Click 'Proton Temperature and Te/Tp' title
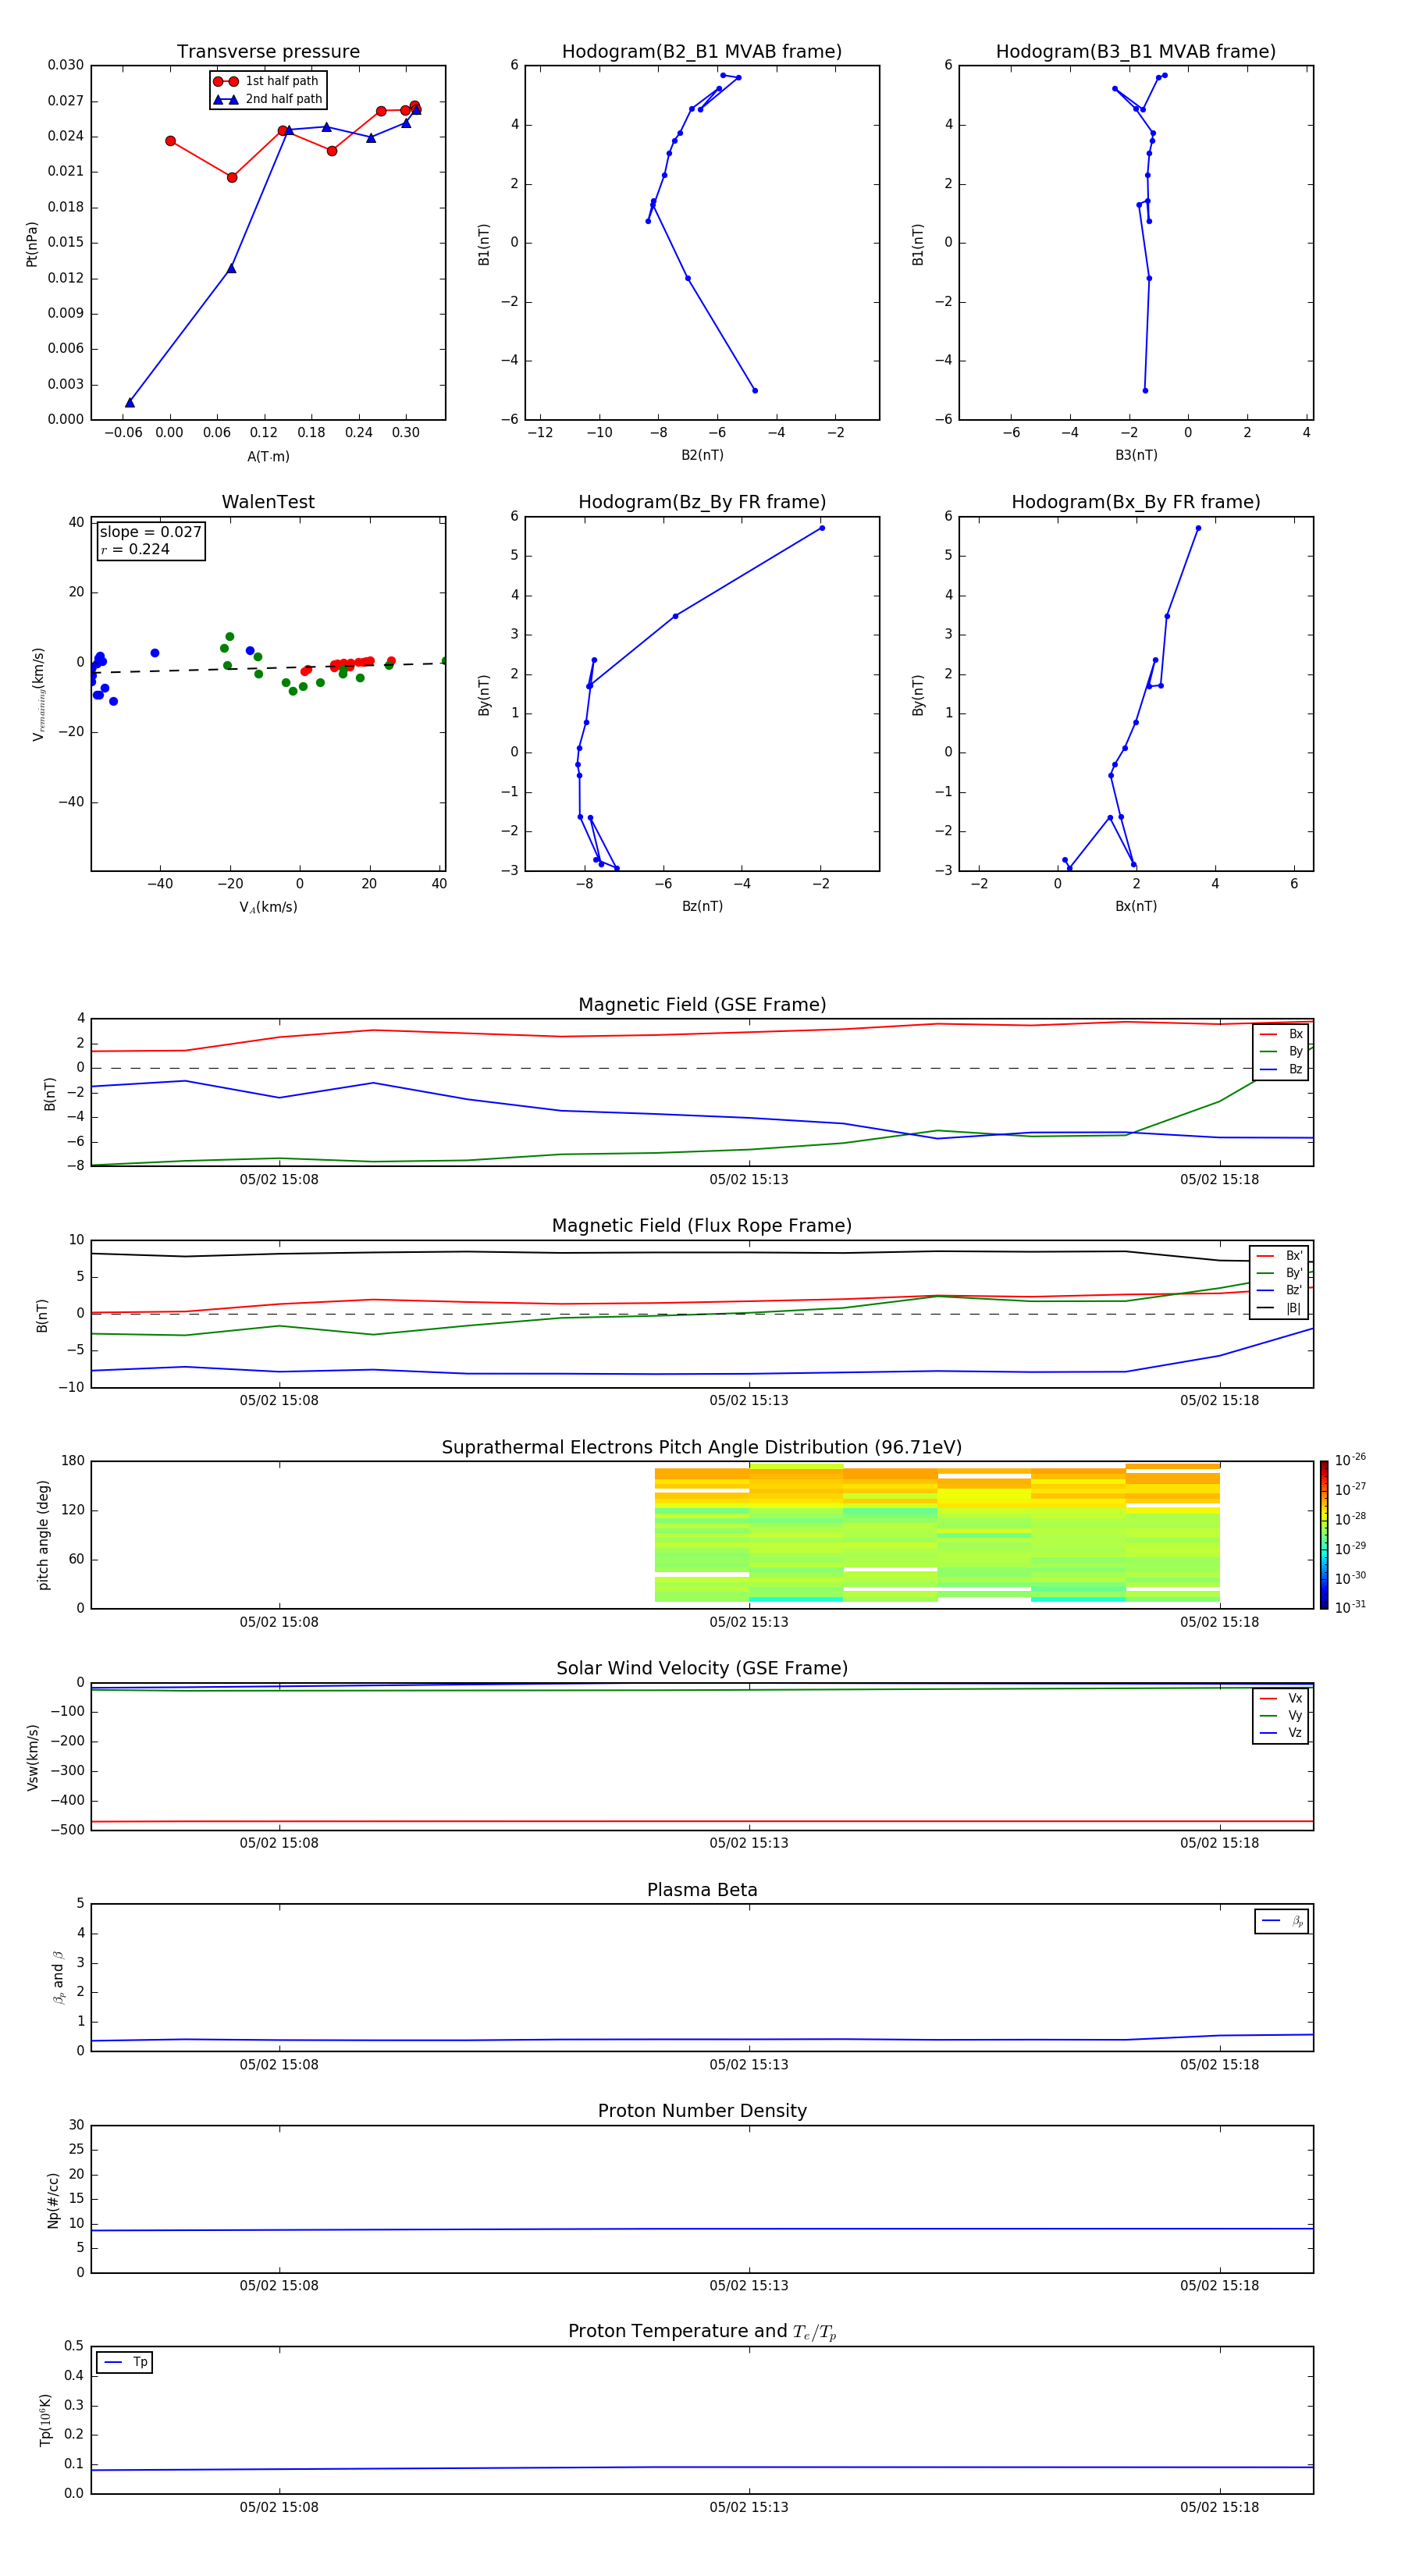The image size is (1405, 2576). [x=702, y=2332]
